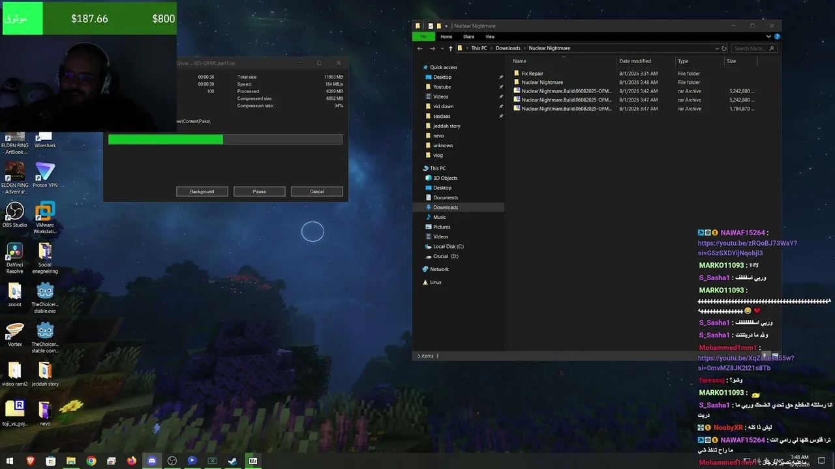Image resolution: width=835 pixels, height=469 pixels.
Task: Select TheChoicer stable.exe Godot icon
Action: point(45,298)
